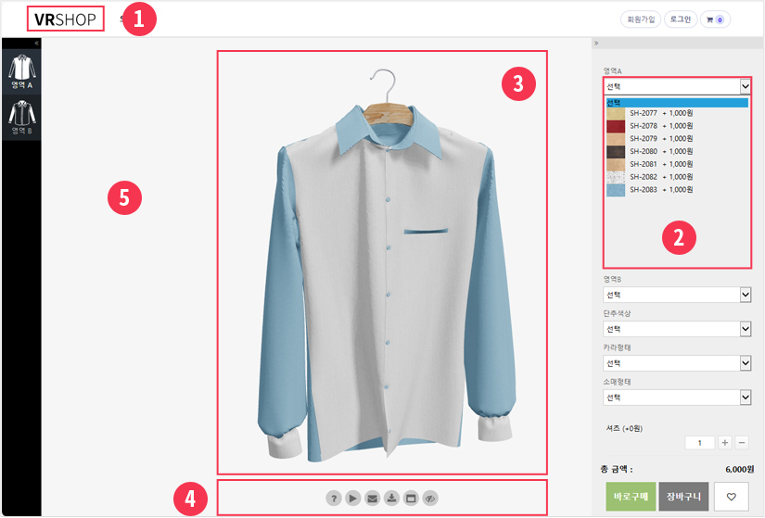Select SH-2083 blue fabric option

[x=660, y=189]
